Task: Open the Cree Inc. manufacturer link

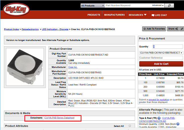Action: click(73, 67)
